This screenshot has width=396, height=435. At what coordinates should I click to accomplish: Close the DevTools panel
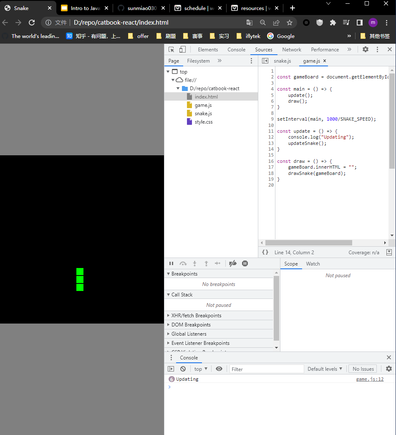(x=390, y=49)
